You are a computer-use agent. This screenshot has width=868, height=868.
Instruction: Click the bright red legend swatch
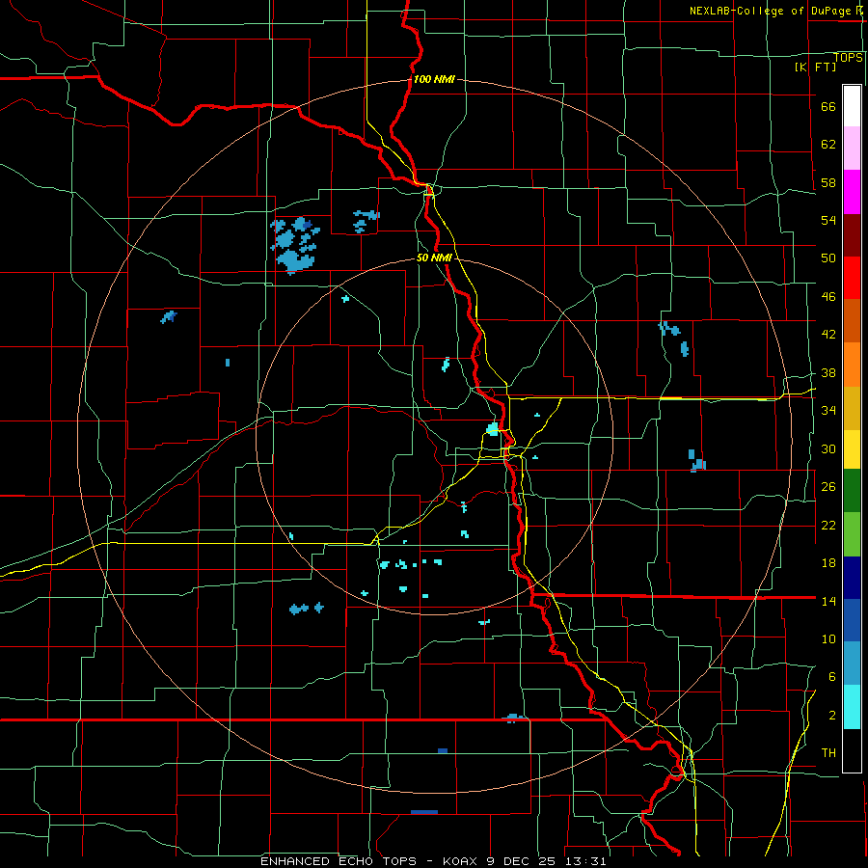[x=852, y=278]
